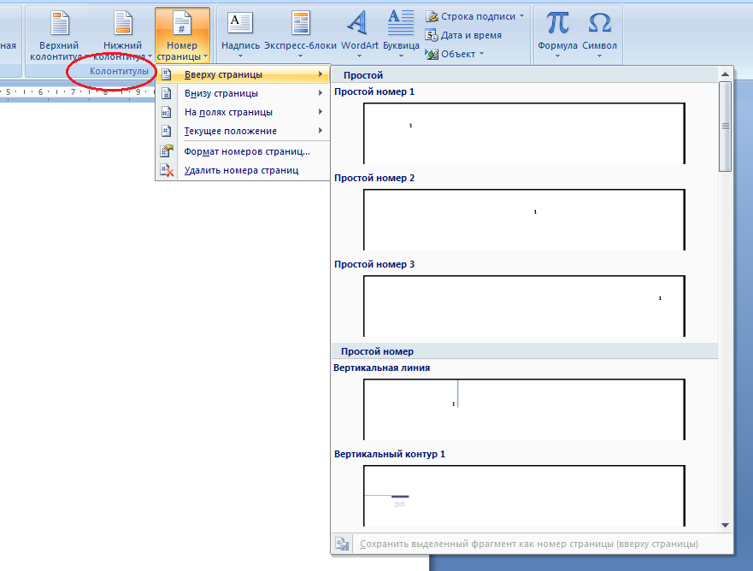The image size is (753, 571).
Task: Open the Символ omega icon
Action: coord(600,24)
